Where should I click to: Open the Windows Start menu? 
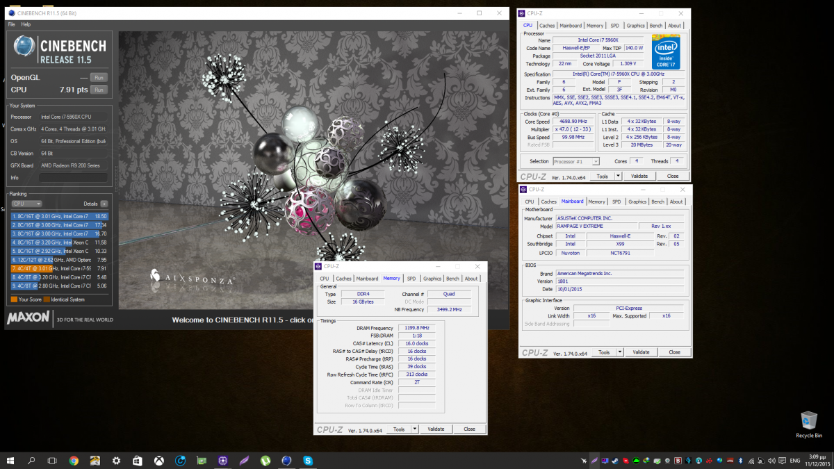[x=10, y=461]
